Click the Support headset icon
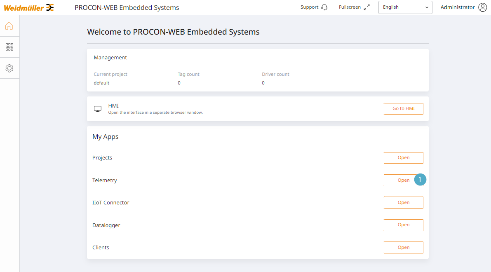This screenshot has width=491, height=272. [324, 7]
